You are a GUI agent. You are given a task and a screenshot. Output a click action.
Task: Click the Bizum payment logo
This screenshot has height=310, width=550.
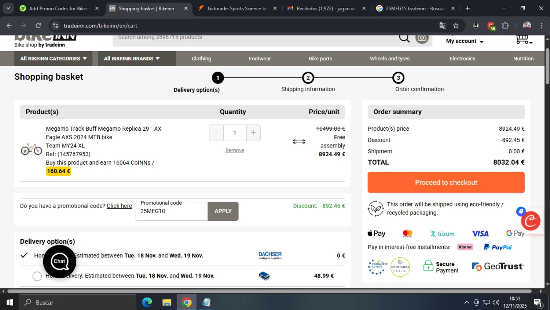[442, 234]
